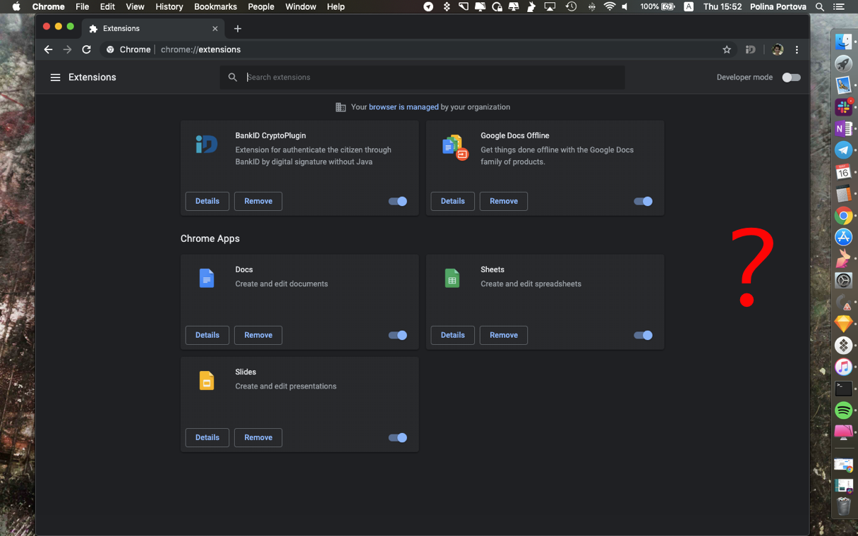Open the Apple menu

(16, 7)
